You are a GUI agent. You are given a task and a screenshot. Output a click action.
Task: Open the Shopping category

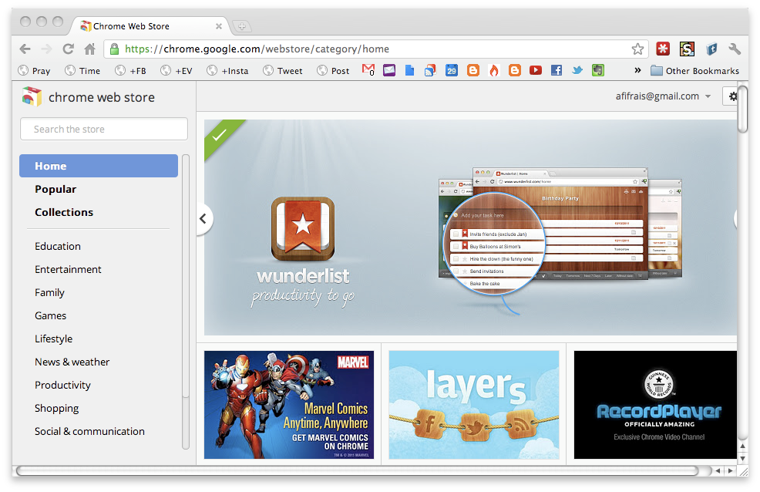[x=57, y=409]
